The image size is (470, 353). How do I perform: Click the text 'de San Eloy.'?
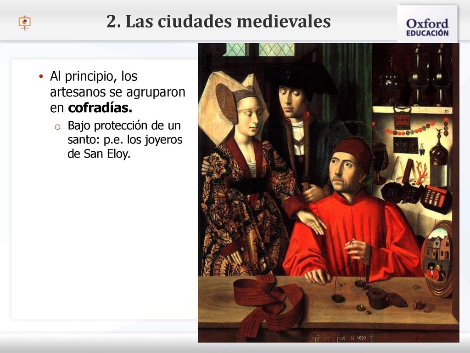(x=99, y=154)
